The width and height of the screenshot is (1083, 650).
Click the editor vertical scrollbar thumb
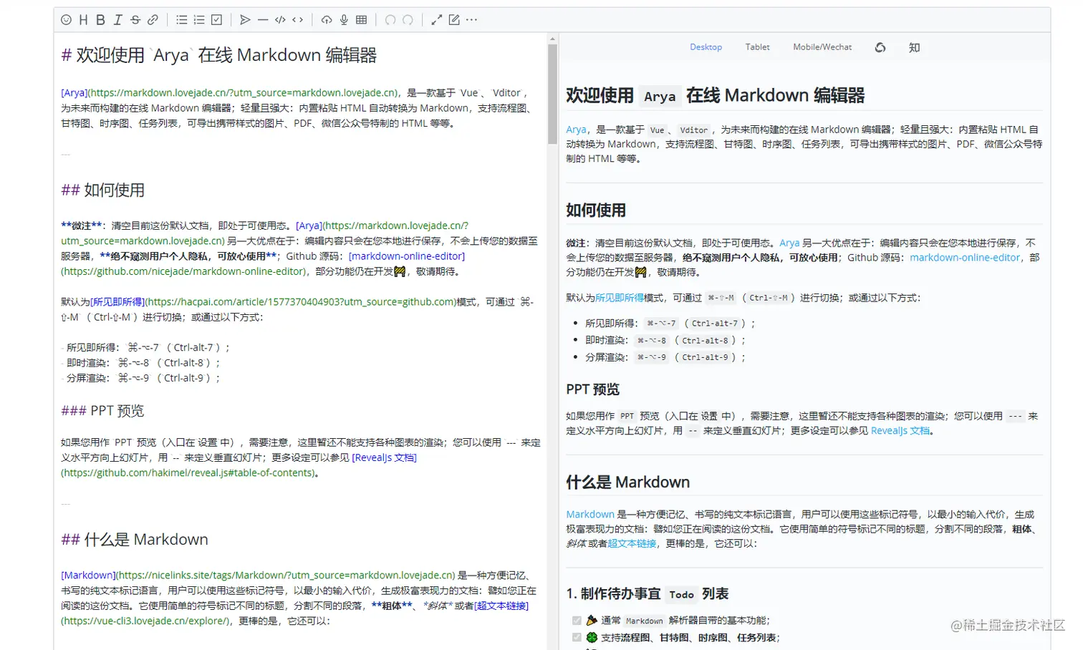(552, 94)
